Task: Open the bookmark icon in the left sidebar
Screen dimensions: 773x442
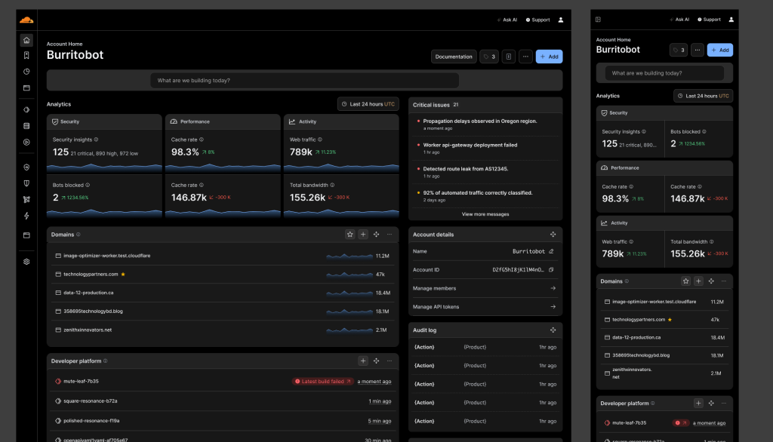Action: tap(26, 56)
